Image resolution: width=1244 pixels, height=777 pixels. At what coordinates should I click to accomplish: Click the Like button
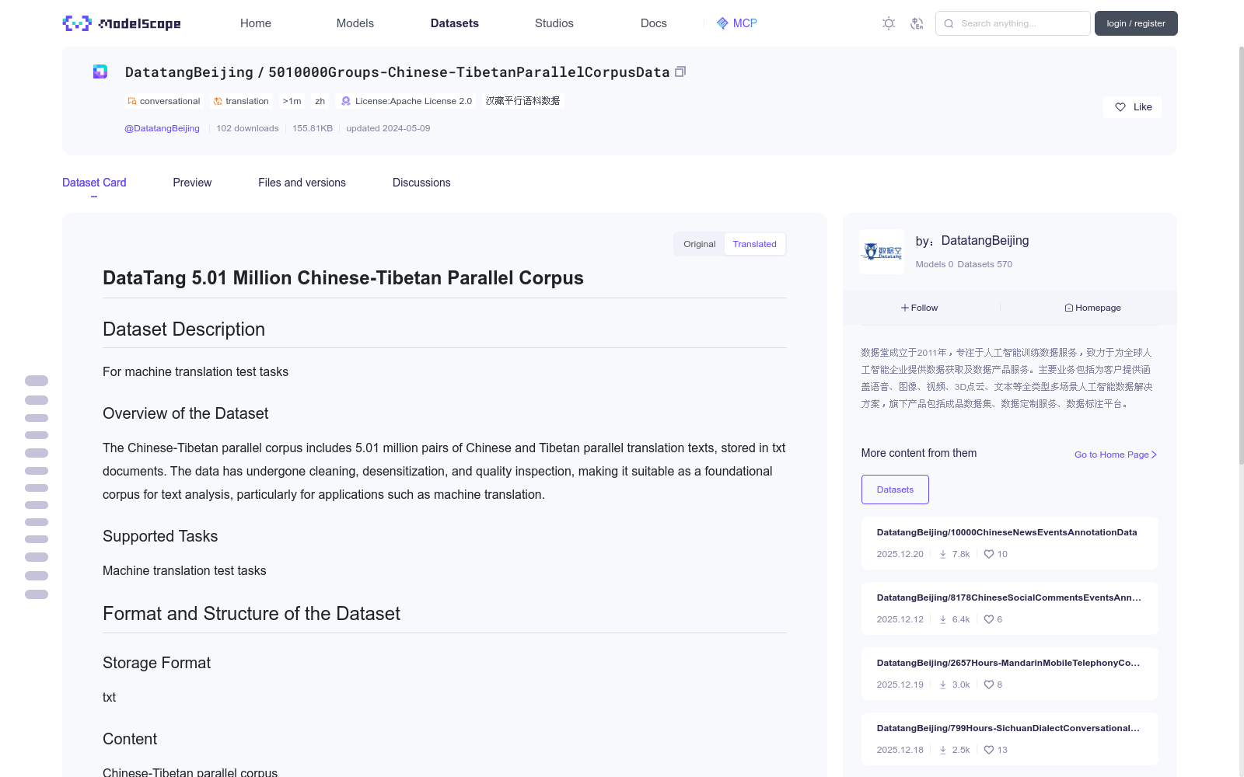1132,107
